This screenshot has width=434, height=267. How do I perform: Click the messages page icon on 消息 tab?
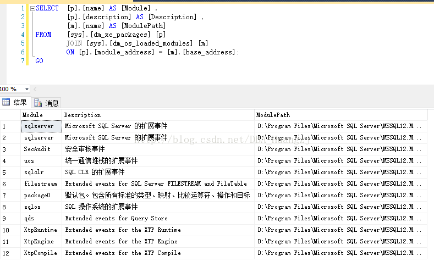38,103
